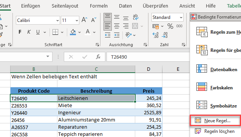Toggle wrap text icon
241x137 pixels.
[x=135, y=17]
